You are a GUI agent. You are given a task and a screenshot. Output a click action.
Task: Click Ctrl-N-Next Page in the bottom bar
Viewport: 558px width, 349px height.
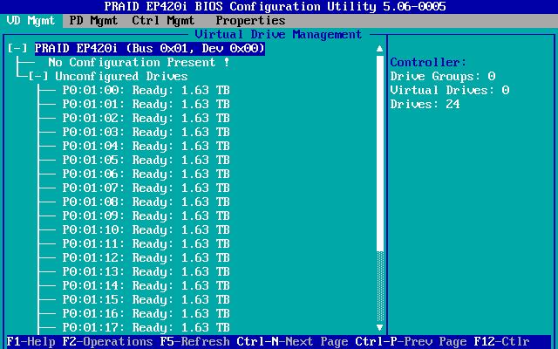click(292, 341)
